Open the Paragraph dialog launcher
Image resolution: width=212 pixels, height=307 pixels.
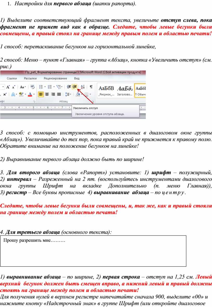[x=93, y=101]
